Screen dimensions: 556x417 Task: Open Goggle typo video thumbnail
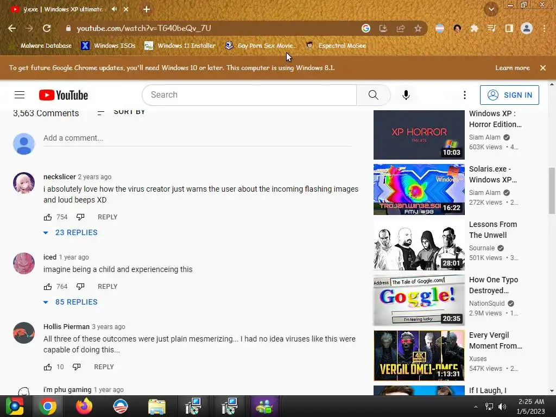pyautogui.click(x=419, y=300)
